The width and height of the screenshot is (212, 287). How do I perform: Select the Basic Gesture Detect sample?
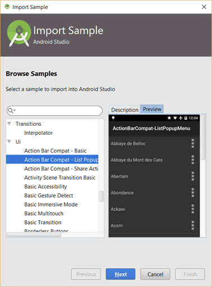pyautogui.click(x=49, y=195)
